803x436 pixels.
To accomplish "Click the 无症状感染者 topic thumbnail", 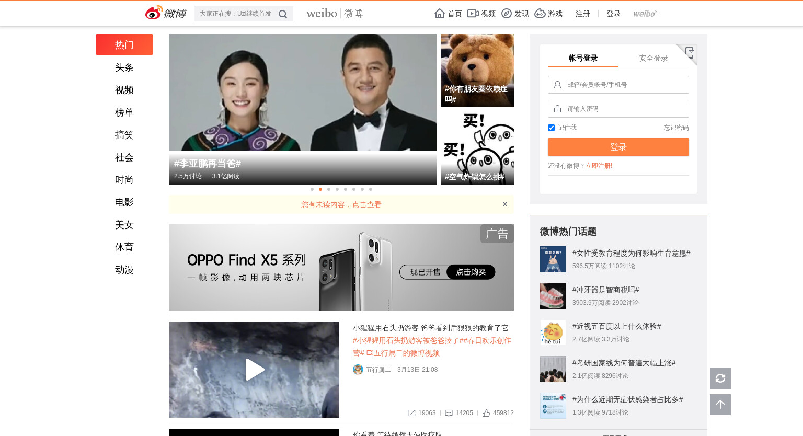I will click(553, 406).
